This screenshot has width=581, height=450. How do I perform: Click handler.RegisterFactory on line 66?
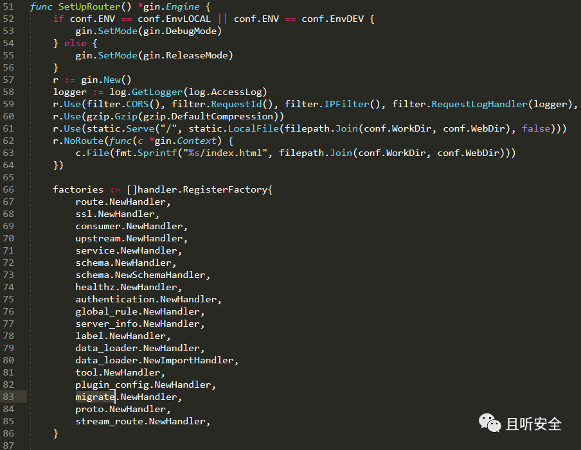[202, 189]
